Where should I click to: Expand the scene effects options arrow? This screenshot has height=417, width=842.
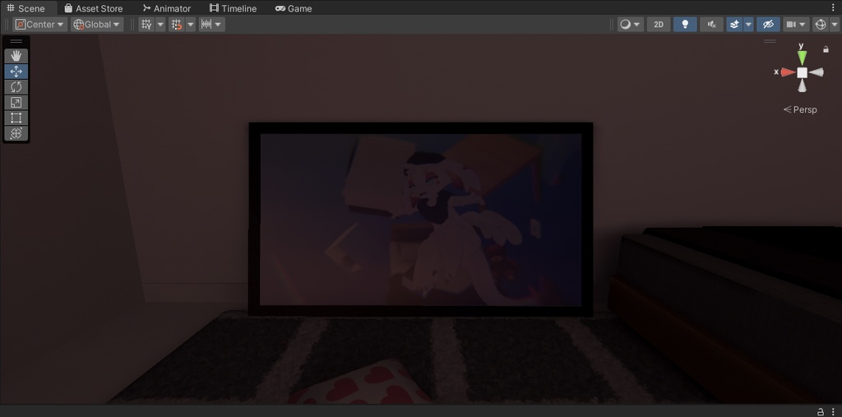pyautogui.click(x=748, y=24)
